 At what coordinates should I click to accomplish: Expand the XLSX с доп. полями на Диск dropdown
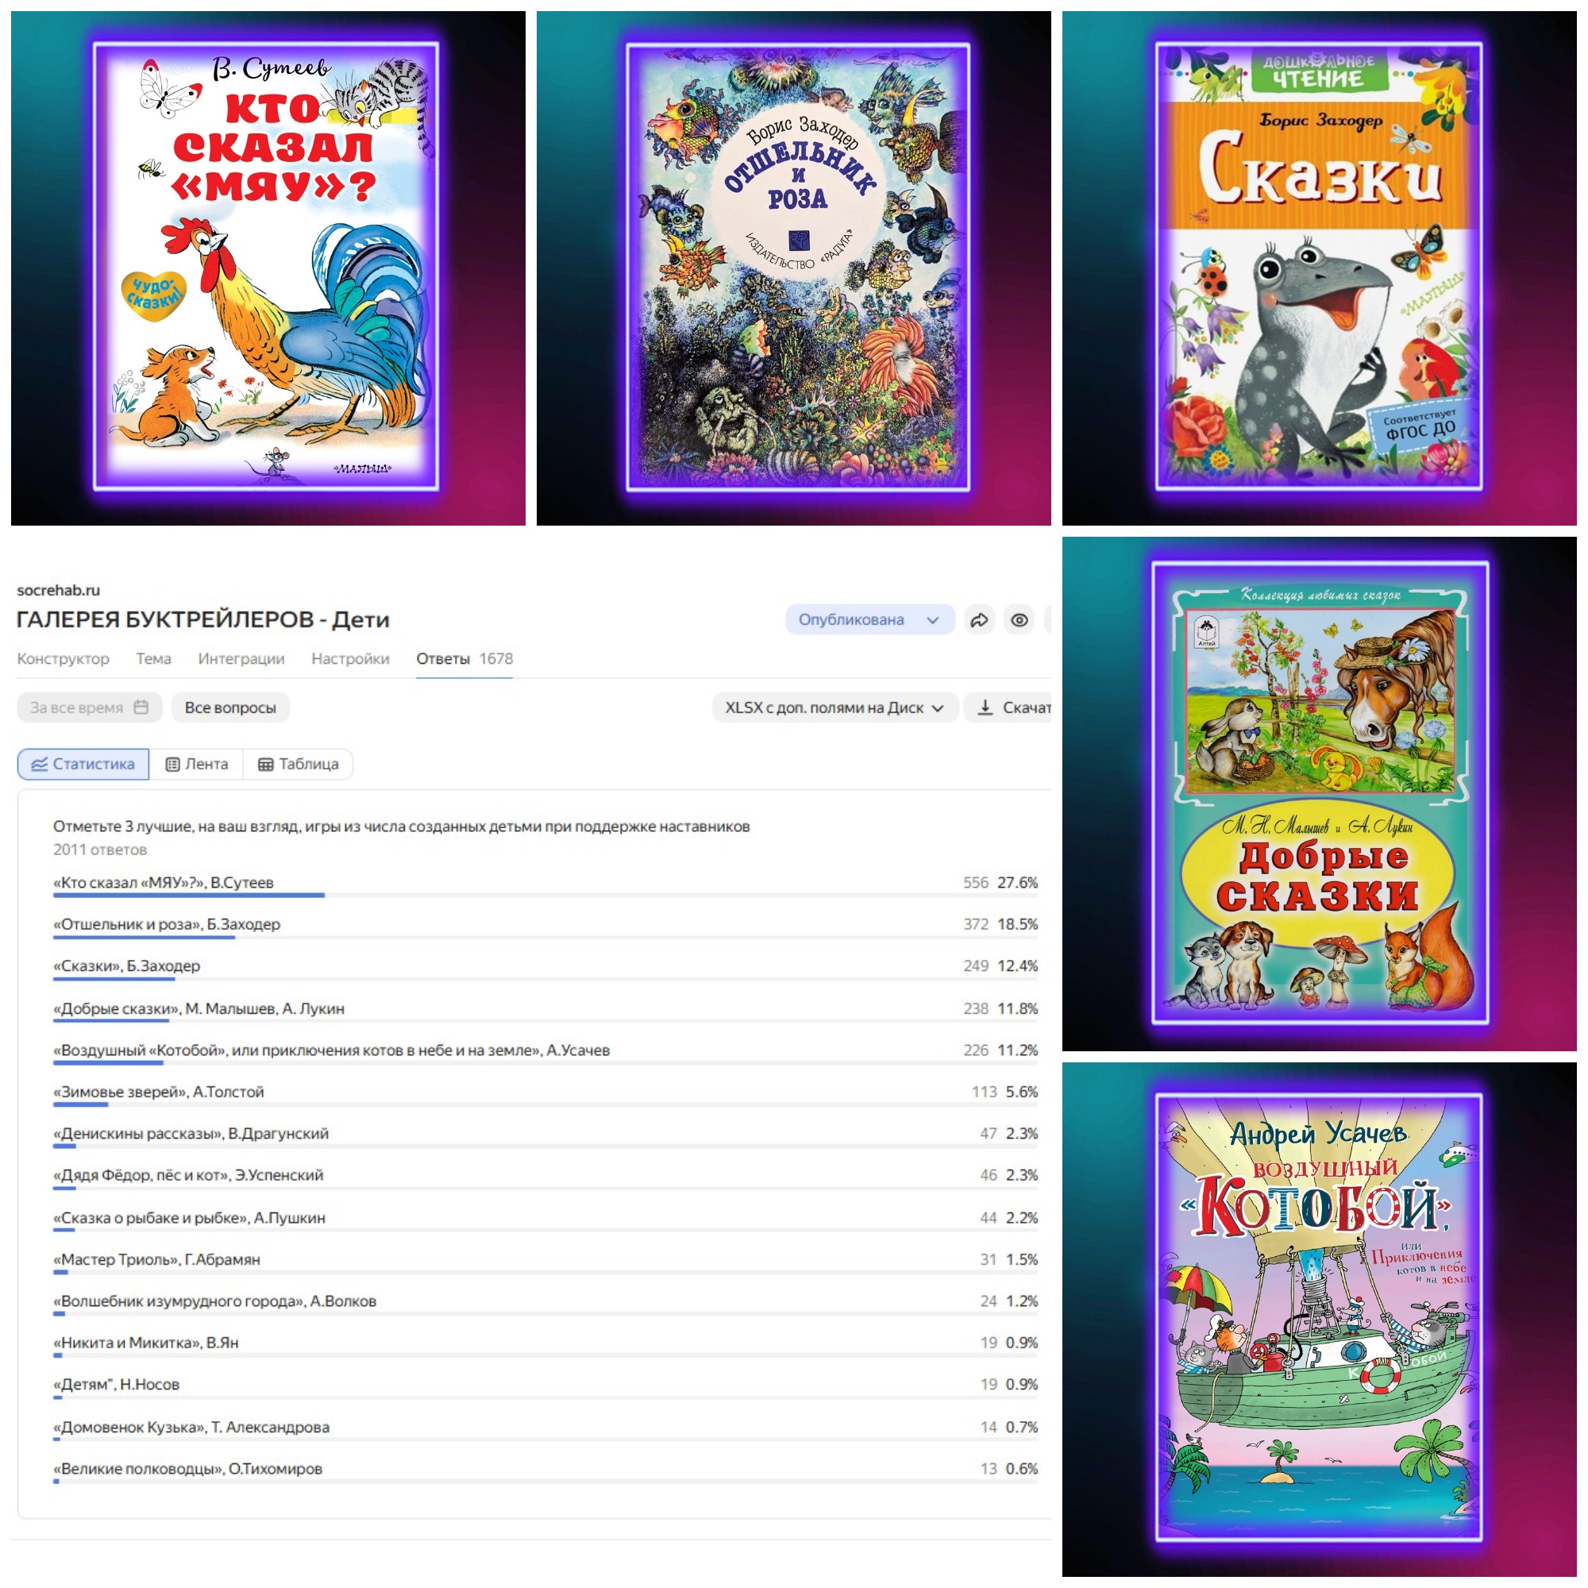coord(834,707)
